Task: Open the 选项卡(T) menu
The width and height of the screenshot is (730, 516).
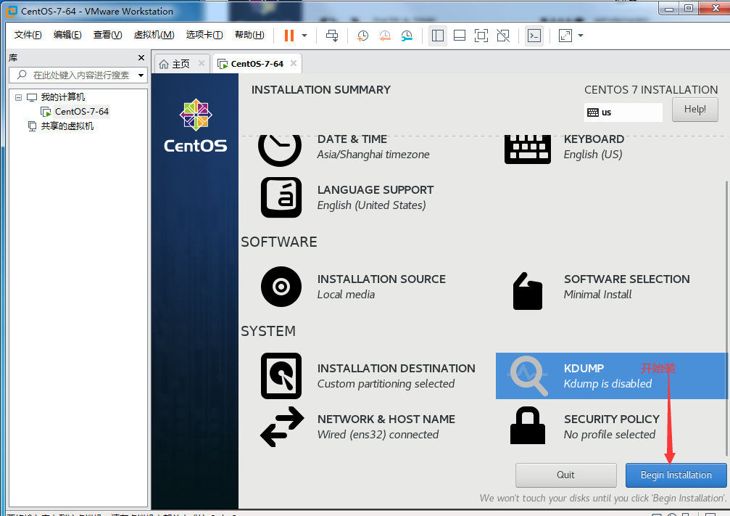Action: pyautogui.click(x=204, y=35)
